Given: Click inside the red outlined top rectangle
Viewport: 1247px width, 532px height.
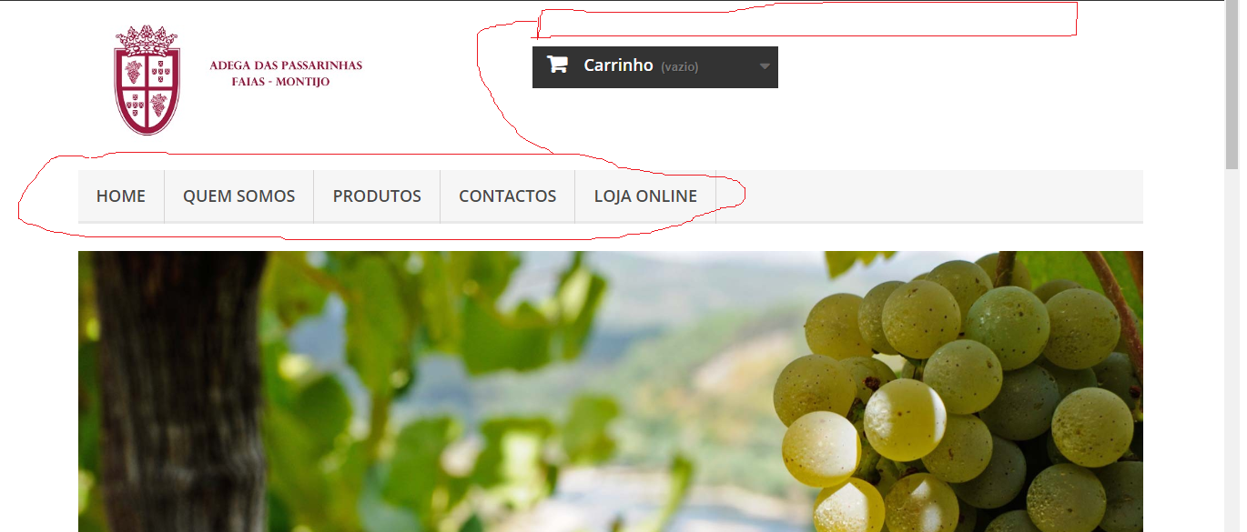Looking at the screenshot, I should tap(806, 21).
